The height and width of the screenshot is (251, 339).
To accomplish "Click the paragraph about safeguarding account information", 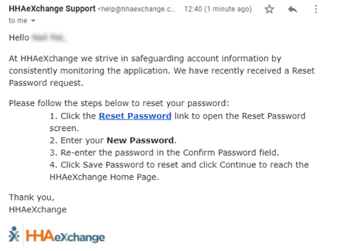I will click(162, 71).
